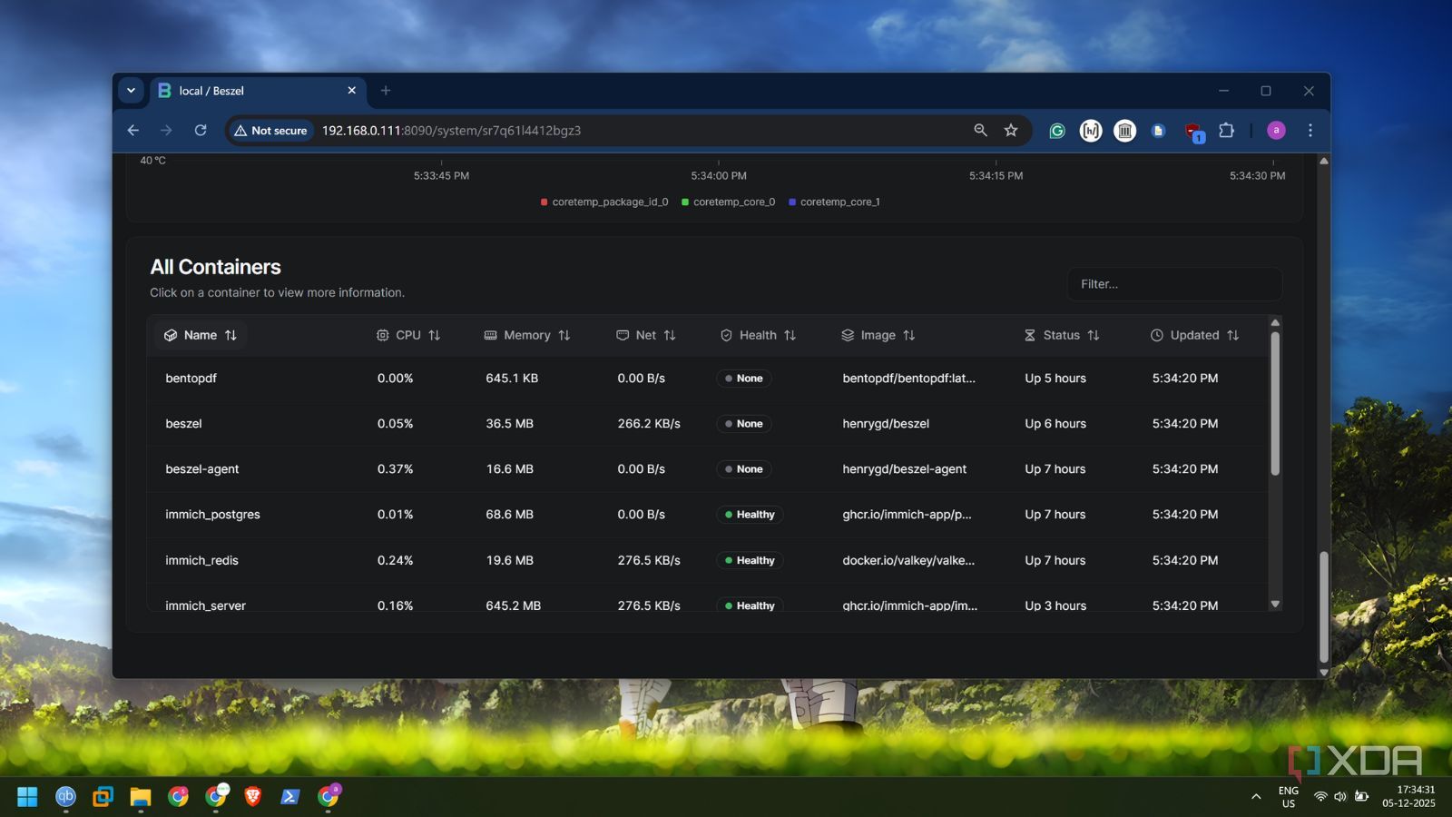The width and height of the screenshot is (1452, 817).
Task: Bookmark this page with the star icon
Action: [1011, 131]
